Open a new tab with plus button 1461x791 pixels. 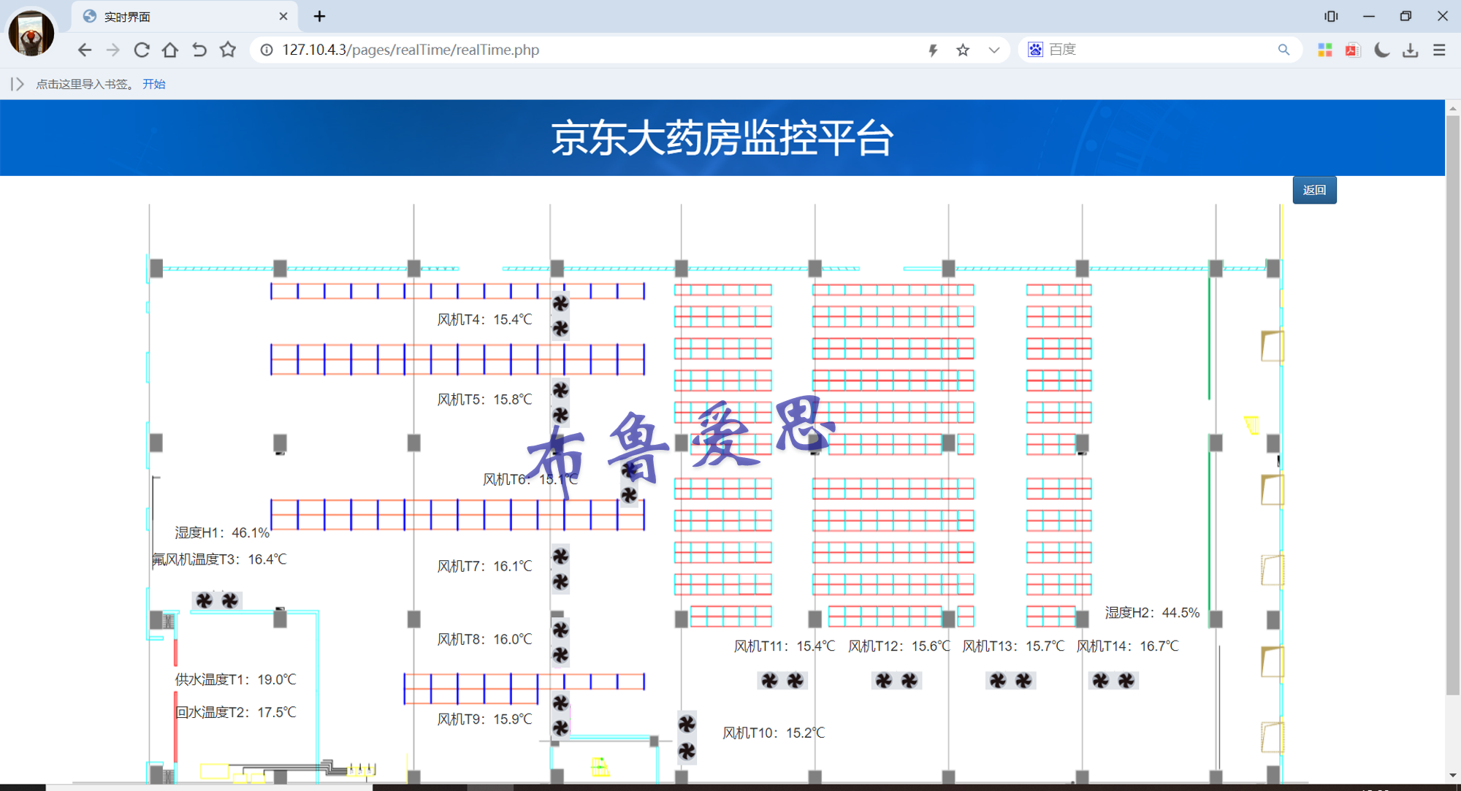tap(319, 16)
